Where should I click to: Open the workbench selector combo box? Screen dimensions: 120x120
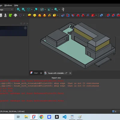pos(7,10)
